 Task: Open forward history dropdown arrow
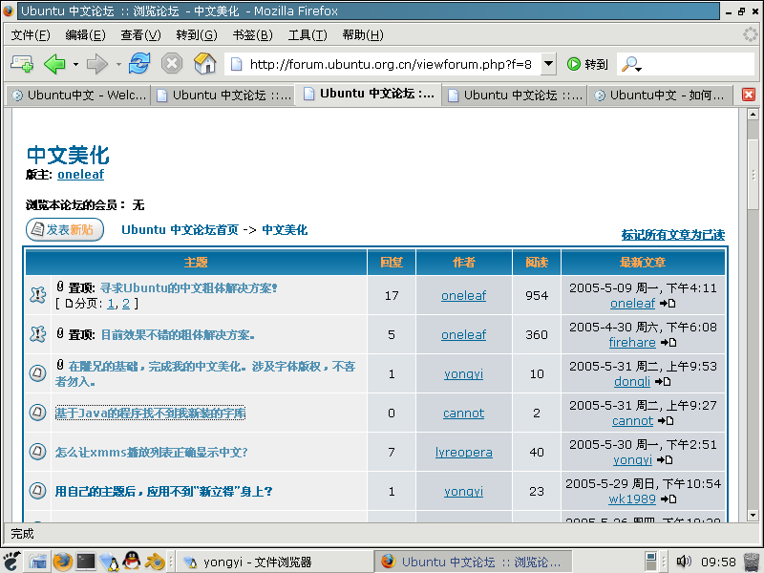click(x=118, y=64)
